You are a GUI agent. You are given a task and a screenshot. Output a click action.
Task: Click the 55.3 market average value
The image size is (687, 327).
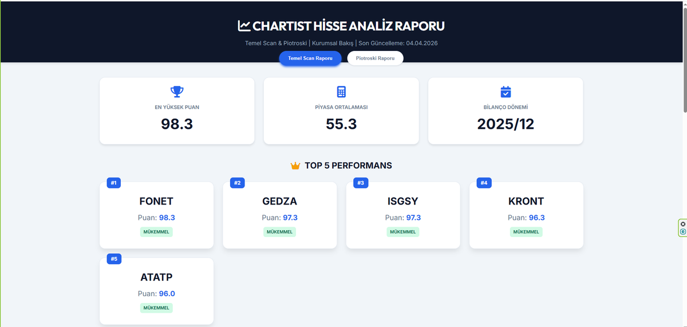(341, 124)
